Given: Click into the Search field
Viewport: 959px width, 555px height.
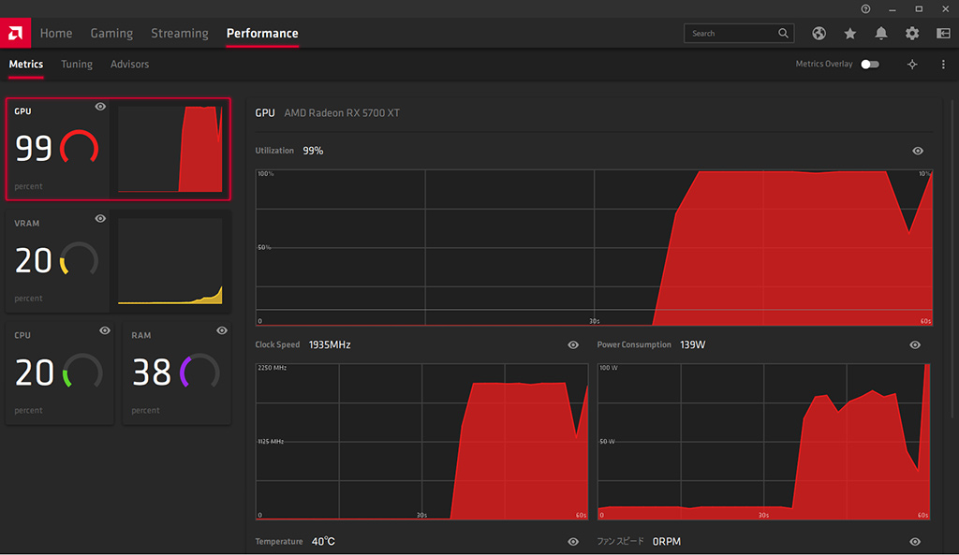Looking at the screenshot, I should click(x=739, y=33).
